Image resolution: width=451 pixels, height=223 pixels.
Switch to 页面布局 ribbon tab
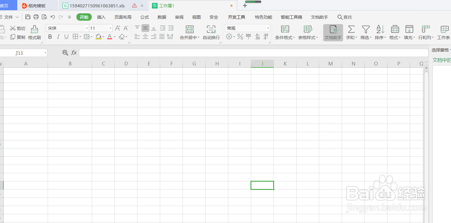click(123, 17)
